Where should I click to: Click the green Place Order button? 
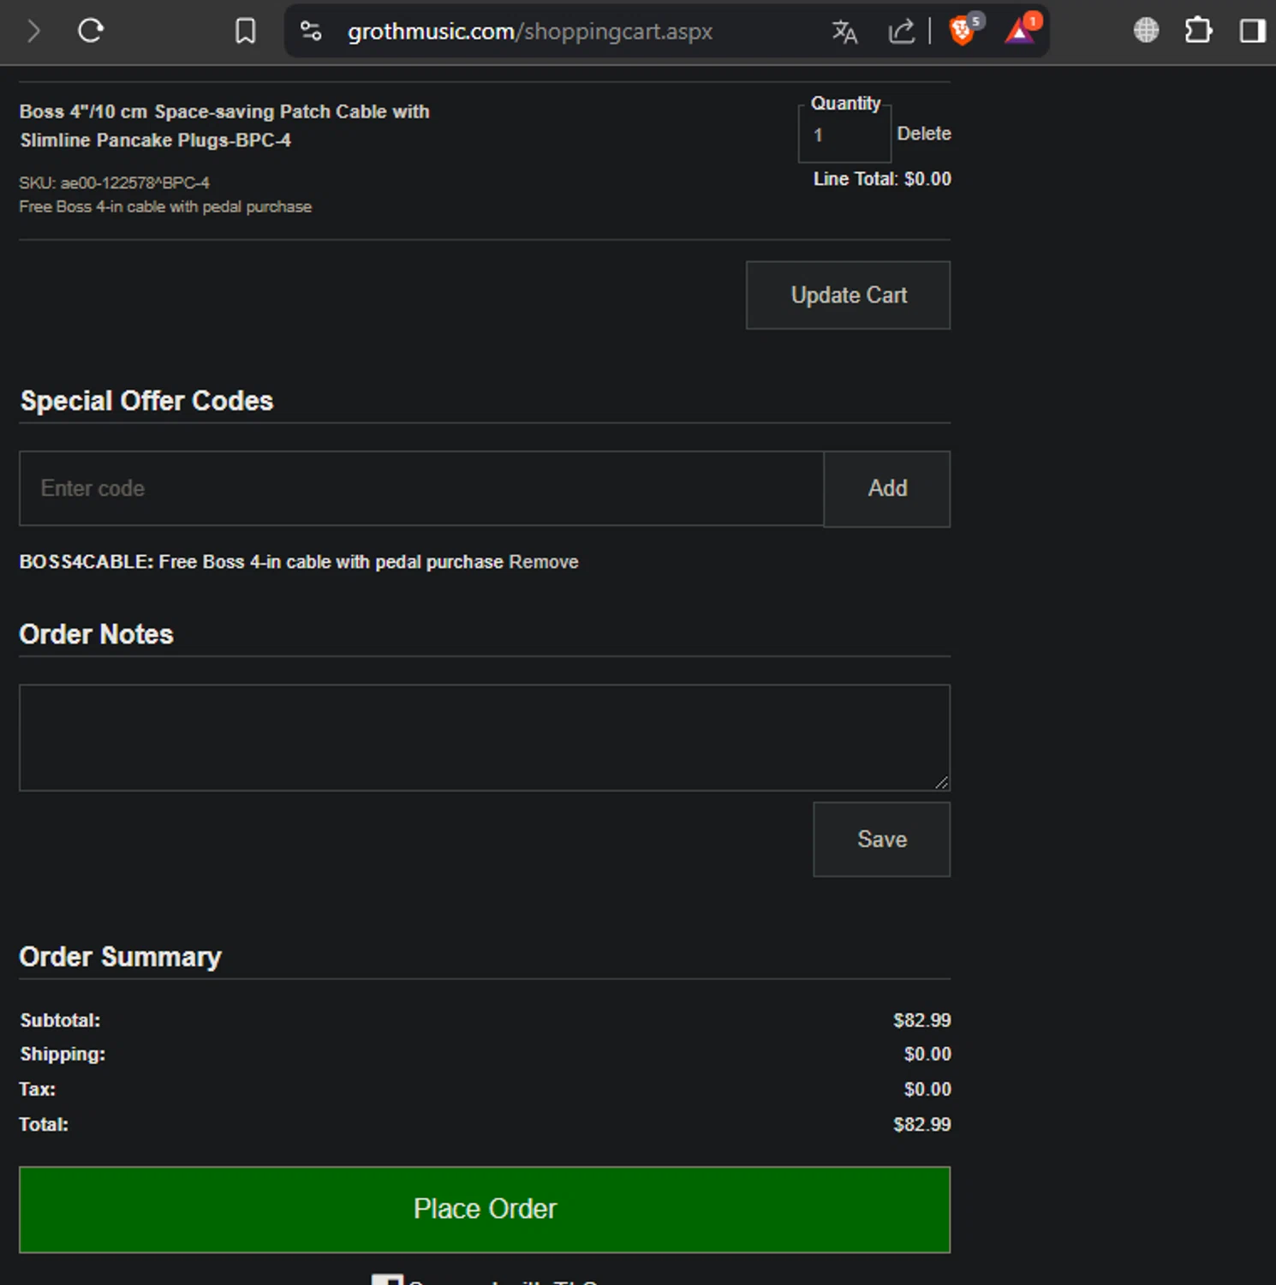(x=485, y=1210)
